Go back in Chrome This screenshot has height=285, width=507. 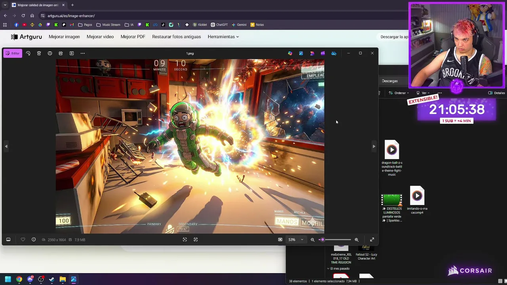(5, 16)
